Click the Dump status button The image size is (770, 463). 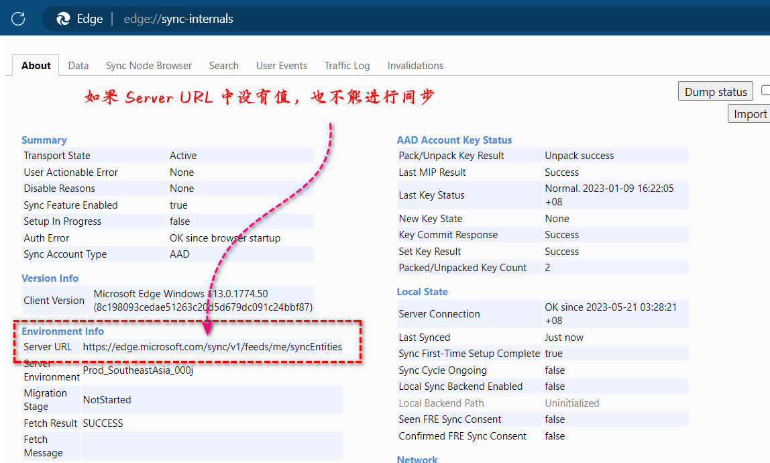tap(716, 91)
